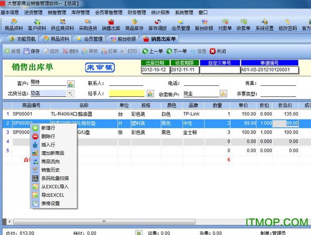Open 财务管理 menu
This screenshot has height=235, width=311.
coord(137,13)
